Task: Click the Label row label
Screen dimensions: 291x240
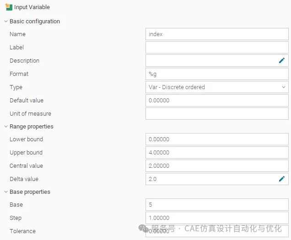Action: (x=17, y=47)
